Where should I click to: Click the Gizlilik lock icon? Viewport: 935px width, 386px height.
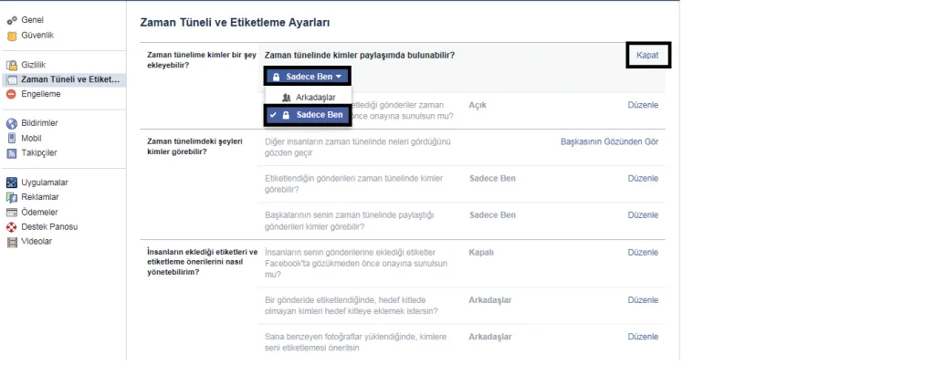click(12, 65)
